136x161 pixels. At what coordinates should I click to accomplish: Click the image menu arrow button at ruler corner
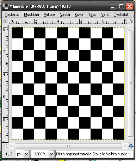5,21
